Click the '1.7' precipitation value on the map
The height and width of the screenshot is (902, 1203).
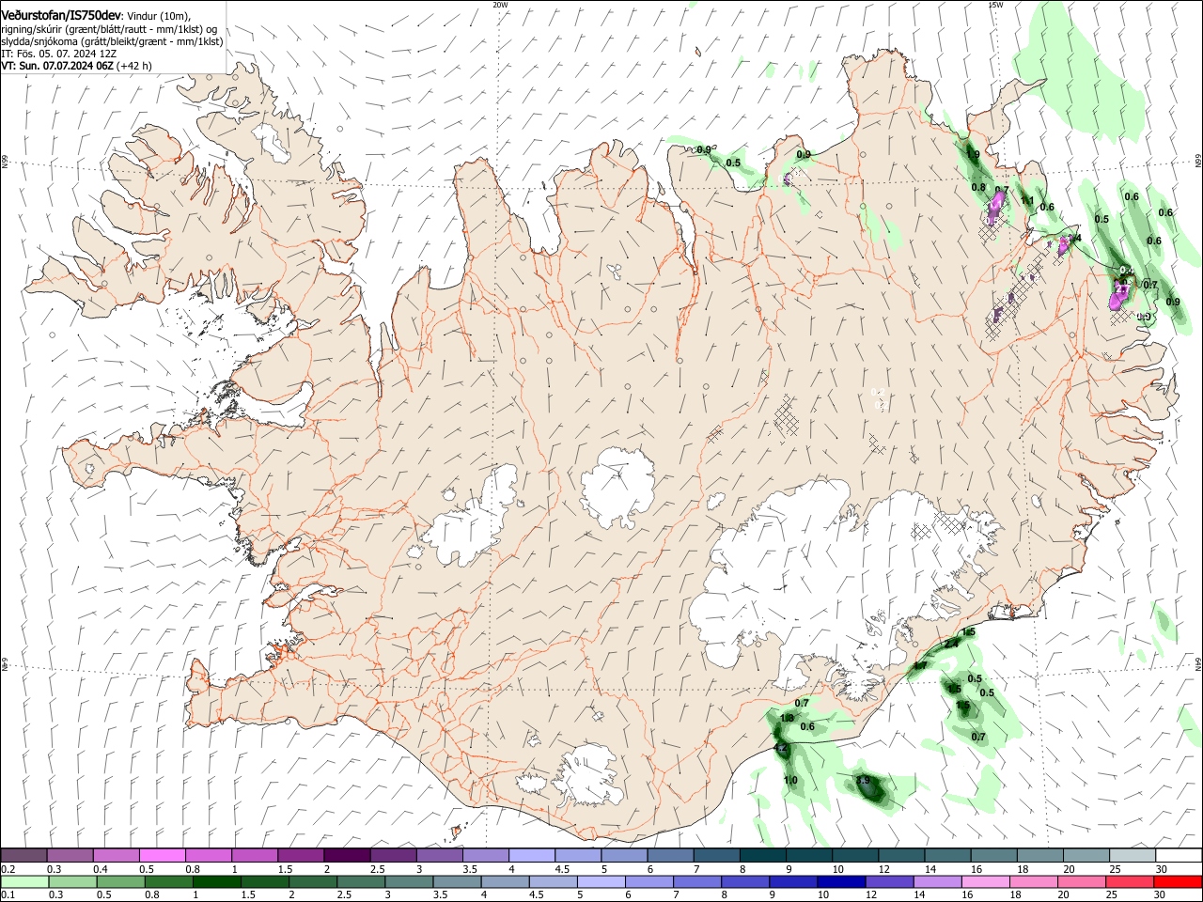coord(920,666)
